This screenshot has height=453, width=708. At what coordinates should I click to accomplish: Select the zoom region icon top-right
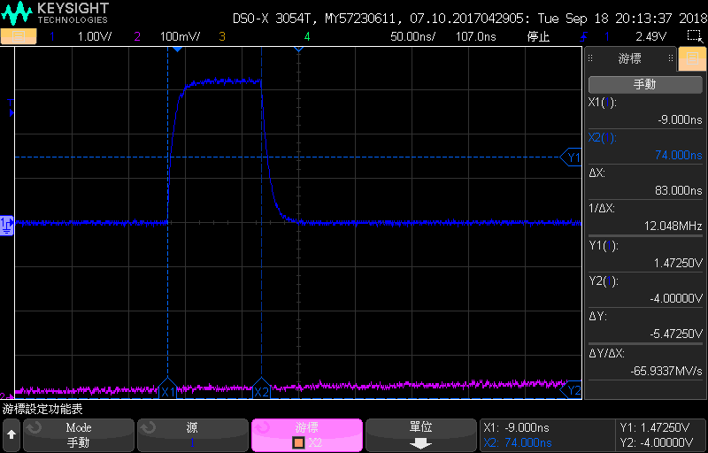(693, 36)
